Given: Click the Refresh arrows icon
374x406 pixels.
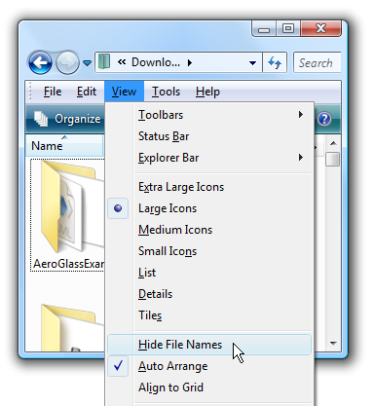Looking at the screenshot, I should tap(275, 62).
